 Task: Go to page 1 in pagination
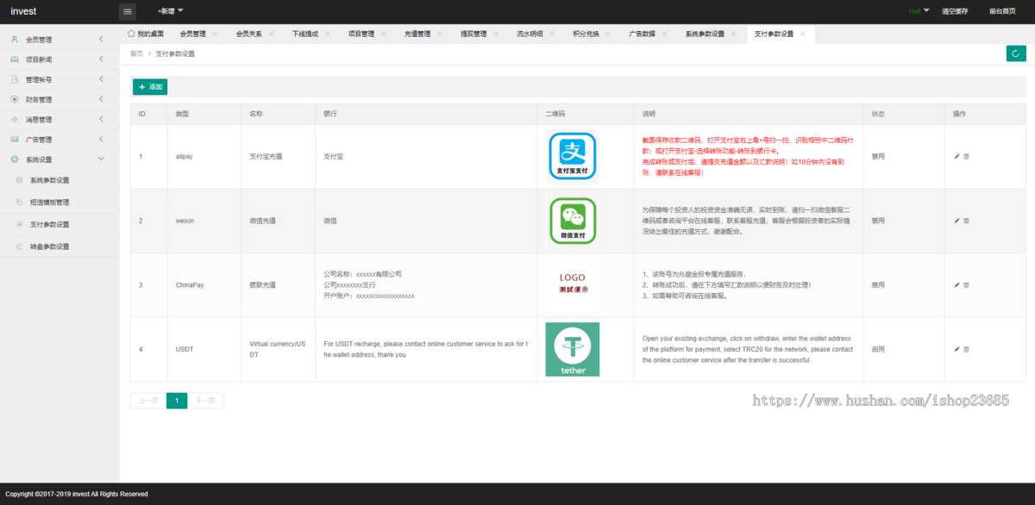177,401
